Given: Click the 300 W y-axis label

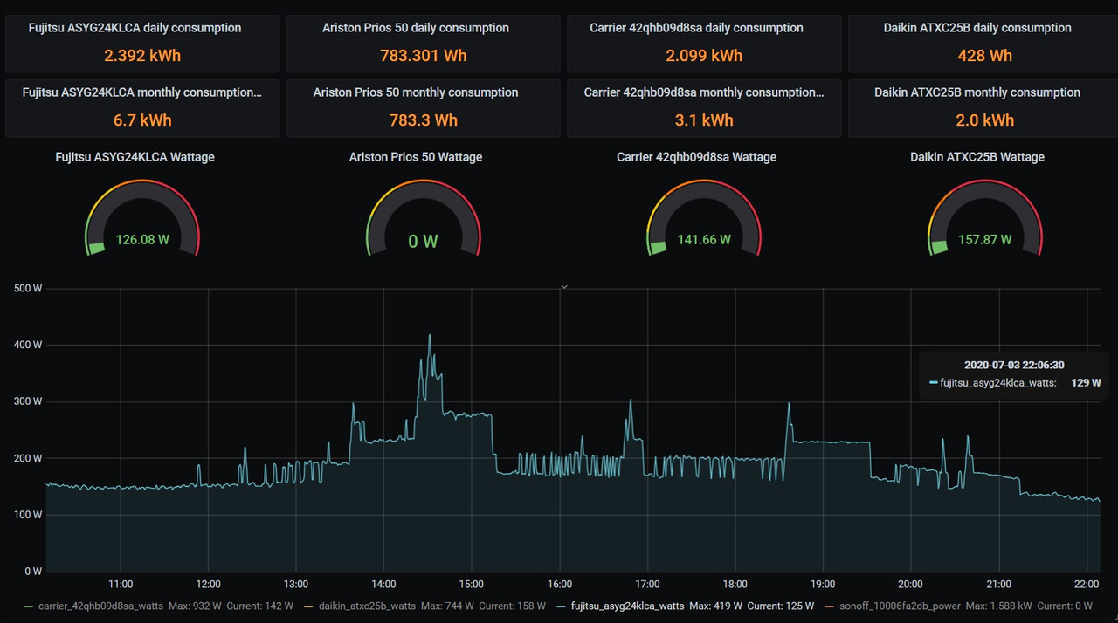Looking at the screenshot, I should [x=28, y=401].
